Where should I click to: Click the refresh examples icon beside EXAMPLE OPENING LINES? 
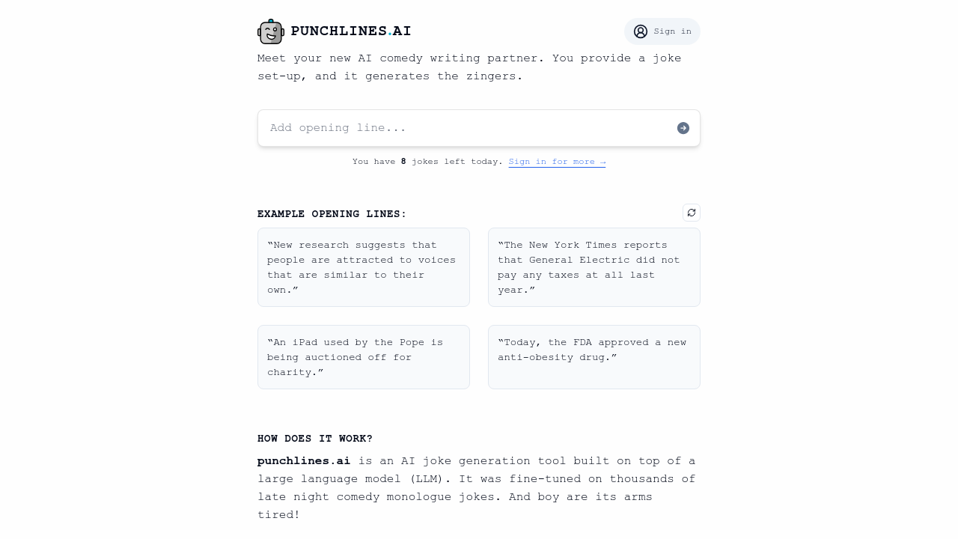[691, 213]
